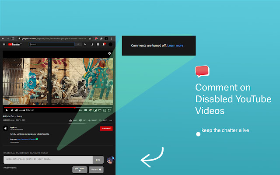Open the player settings gear
This screenshot has height=175, width=280.
[91, 110]
